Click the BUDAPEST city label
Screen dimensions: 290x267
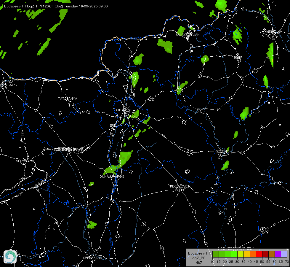[x=123, y=110]
